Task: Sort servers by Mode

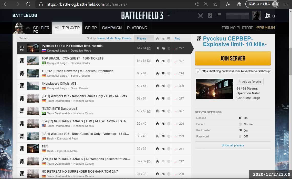Action: (x=110, y=38)
